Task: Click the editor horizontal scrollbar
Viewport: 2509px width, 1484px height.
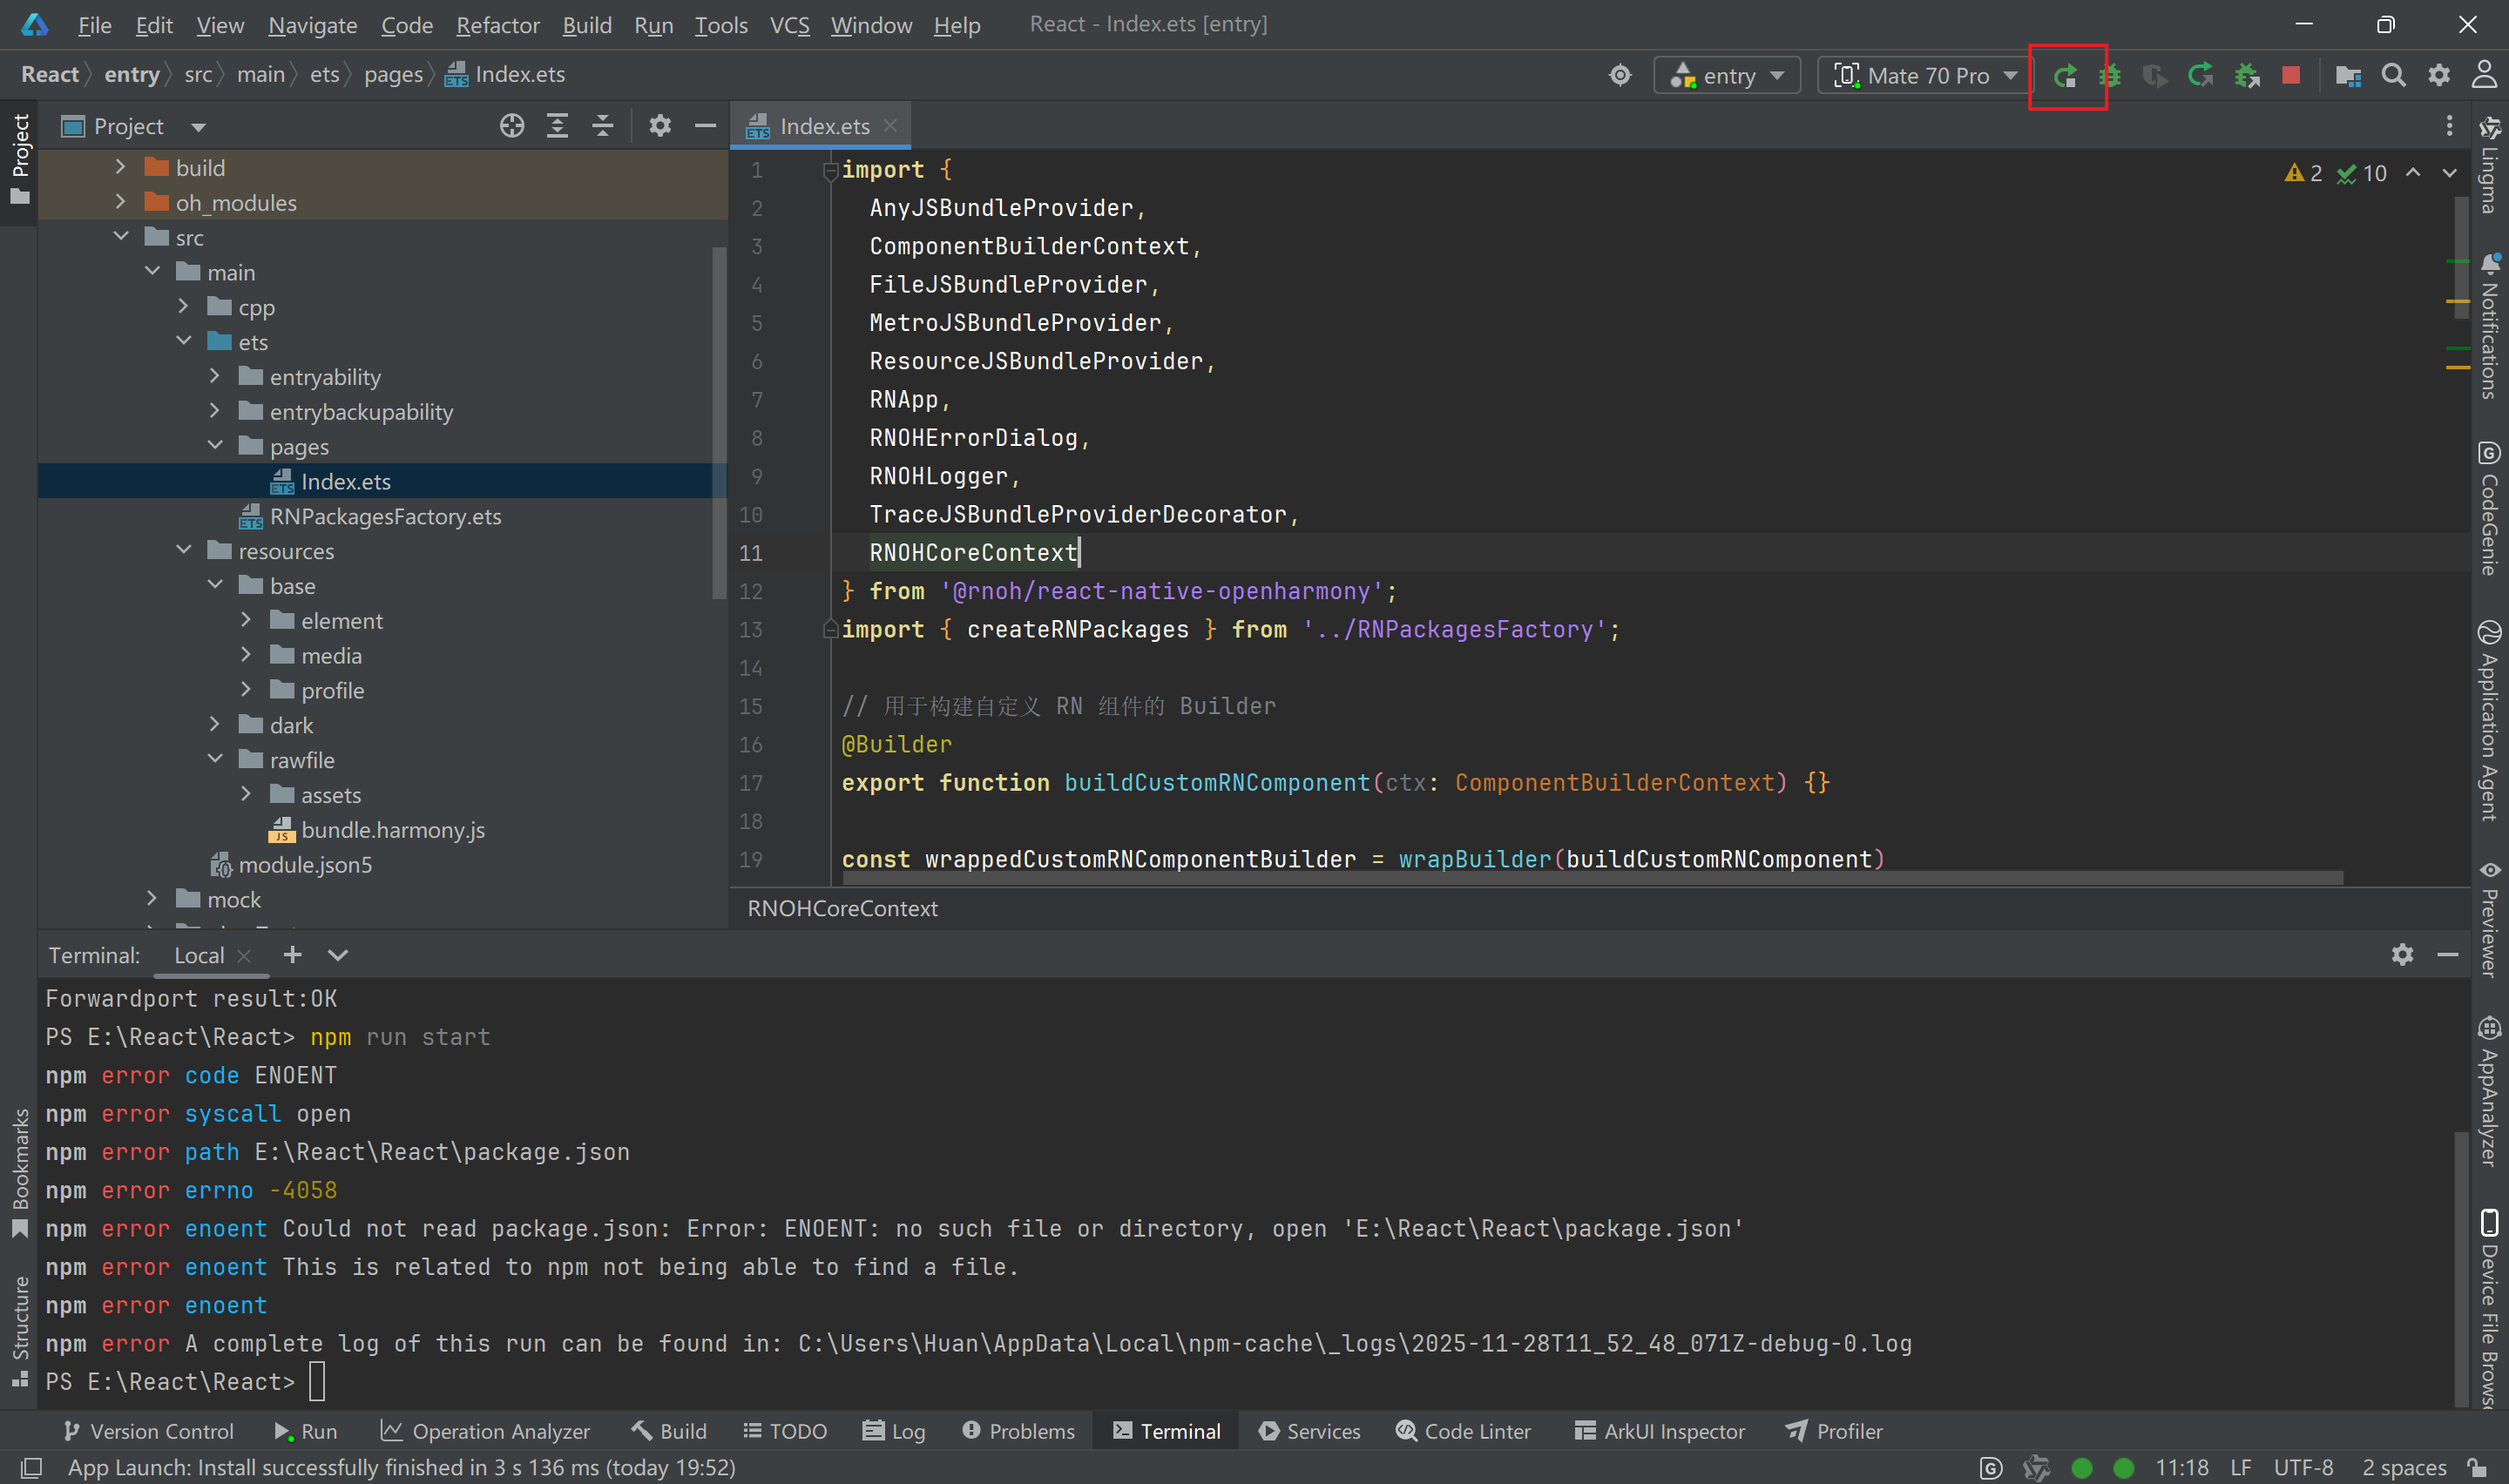Action: (x=1590, y=878)
